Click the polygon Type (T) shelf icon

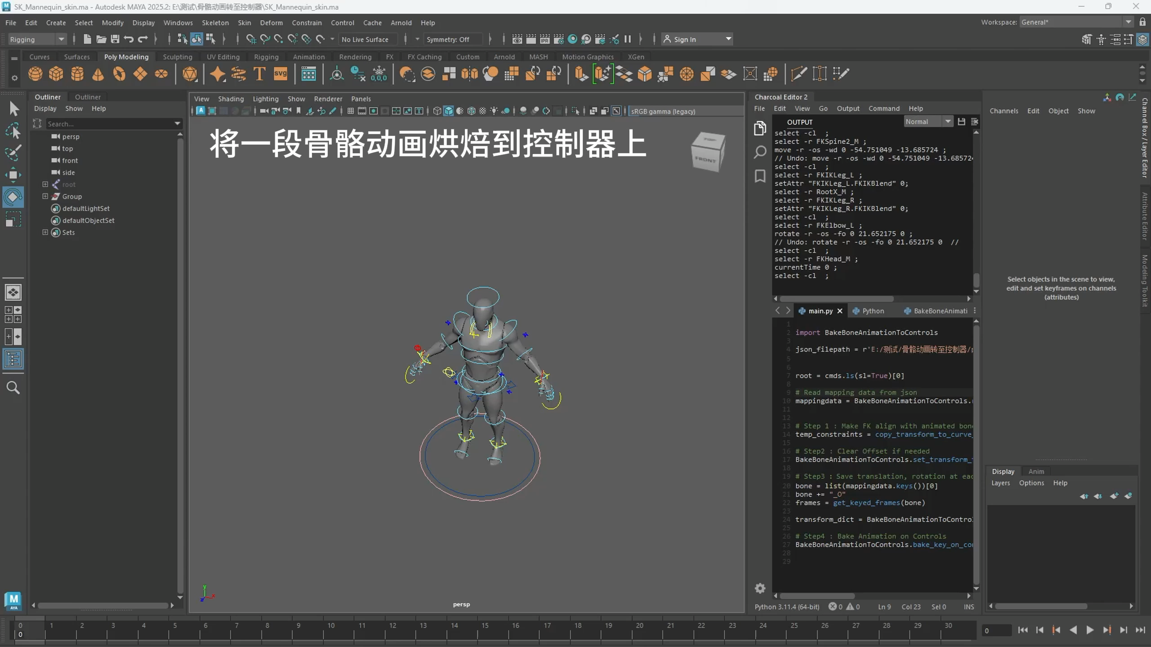259,74
